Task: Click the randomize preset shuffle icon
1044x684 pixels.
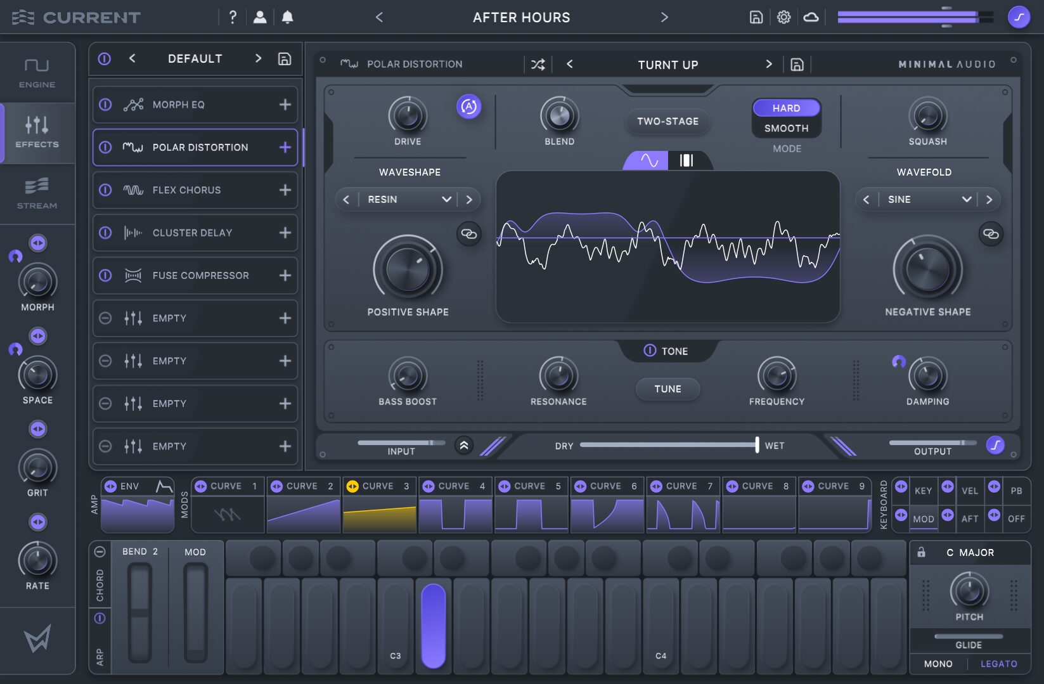Action: point(538,65)
